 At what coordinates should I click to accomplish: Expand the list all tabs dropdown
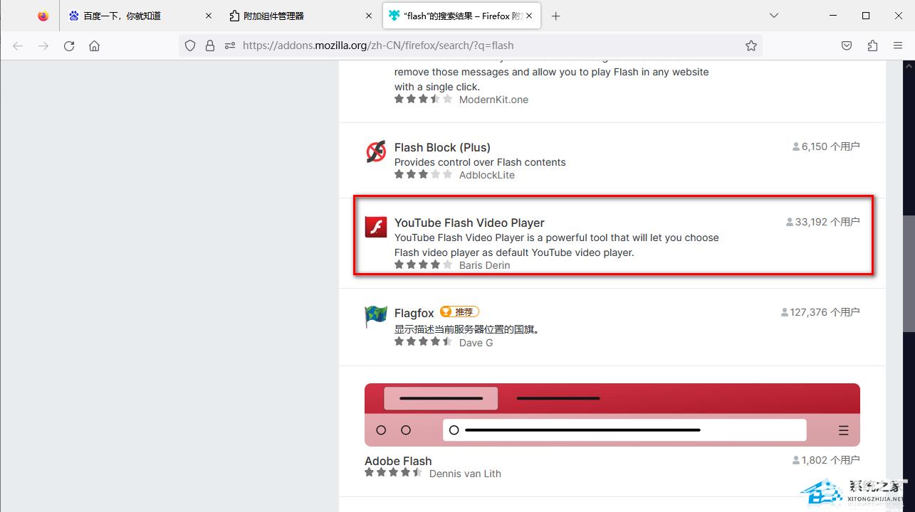pos(774,16)
